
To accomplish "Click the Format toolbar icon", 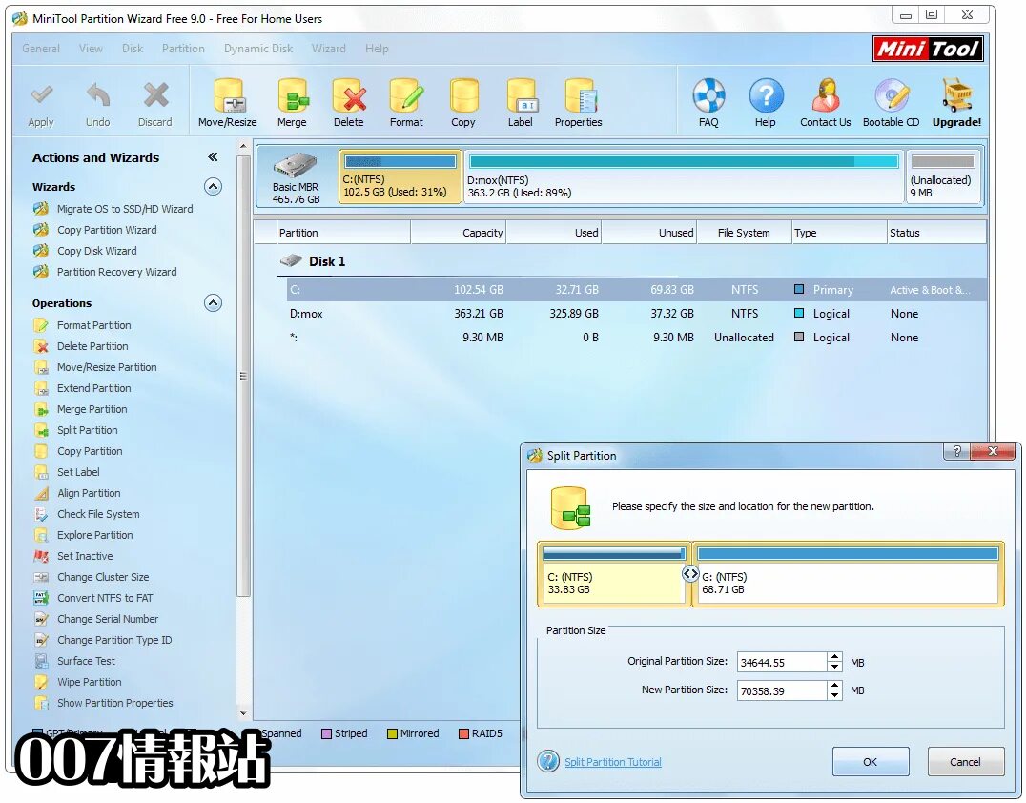I will click(406, 96).
